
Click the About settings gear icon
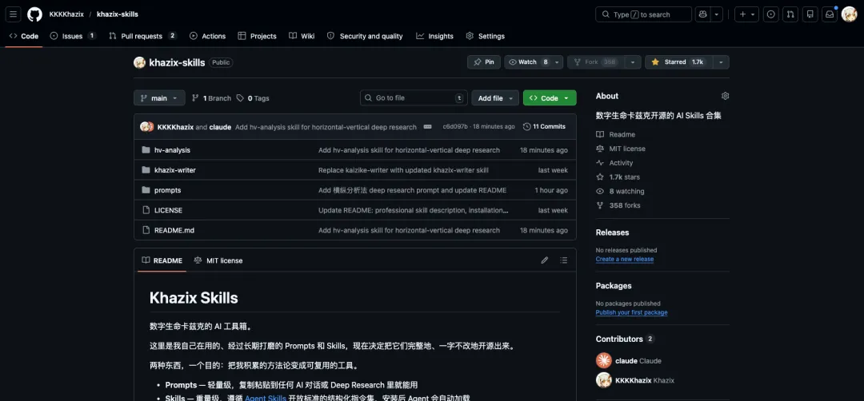click(x=725, y=96)
